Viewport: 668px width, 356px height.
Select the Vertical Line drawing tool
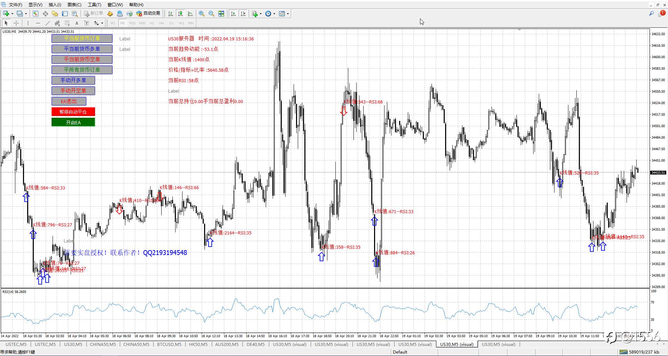point(28,23)
